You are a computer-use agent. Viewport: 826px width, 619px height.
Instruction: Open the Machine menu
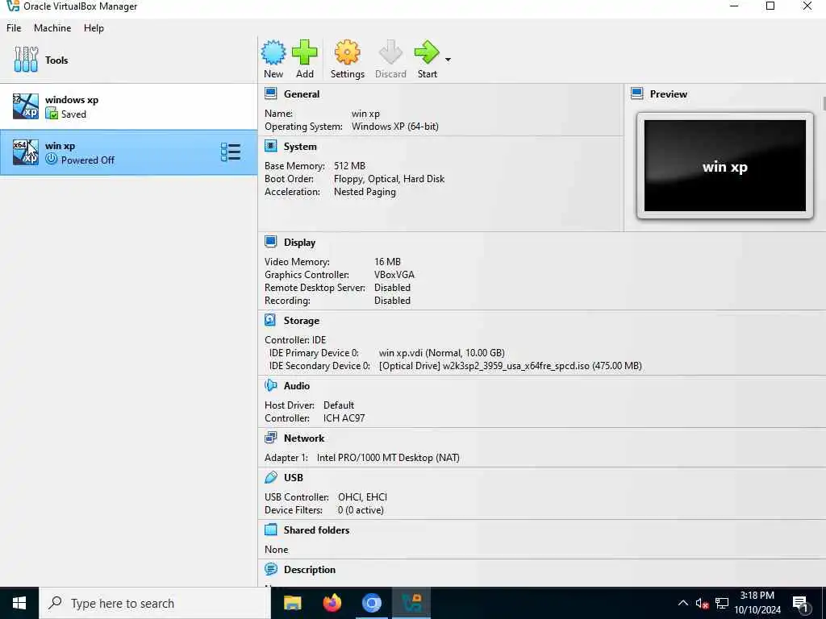52,28
